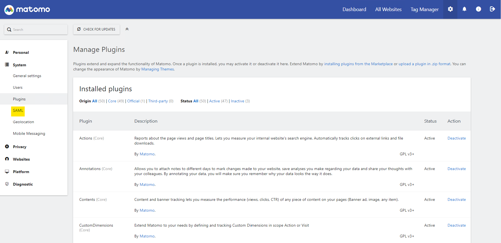This screenshot has width=501, height=243.
Task: Filter Origin by Official plugins
Action: click(x=133, y=101)
